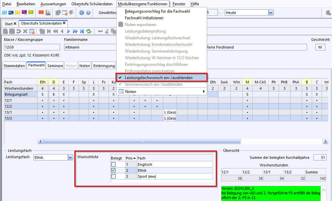332x201 pixels.
Task: Open the blue info icon
Action: [82, 13]
